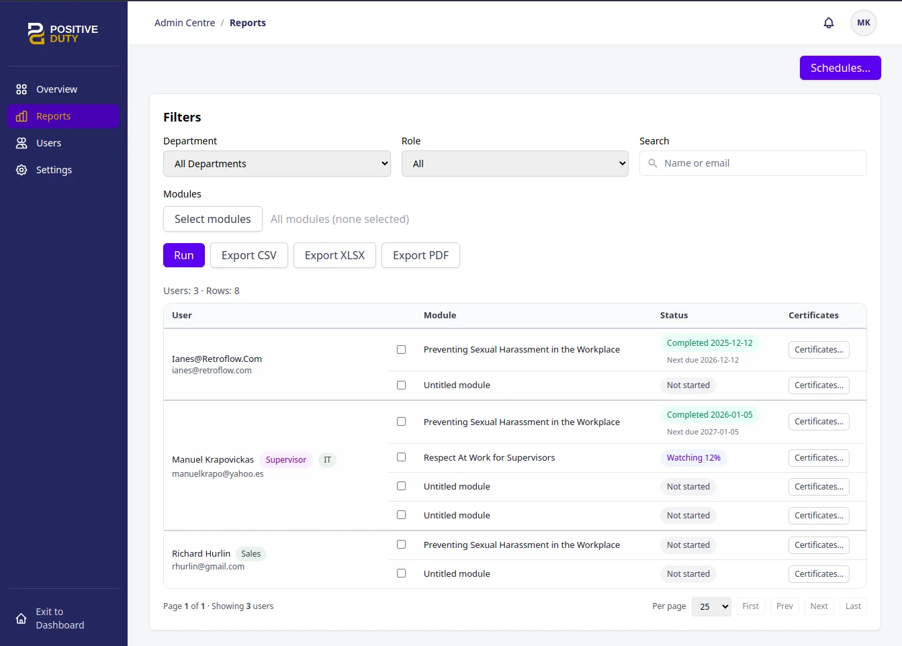Image resolution: width=902 pixels, height=646 pixels.
Task: Click the Reports bar chart icon
Action: coord(21,116)
